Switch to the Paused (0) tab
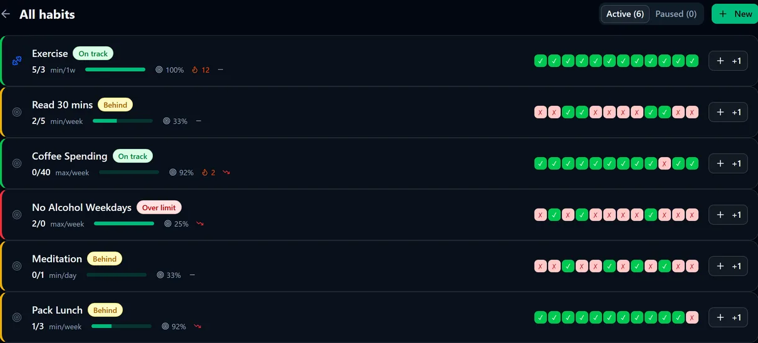This screenshot has width=758, height=343. pos(676,14)
